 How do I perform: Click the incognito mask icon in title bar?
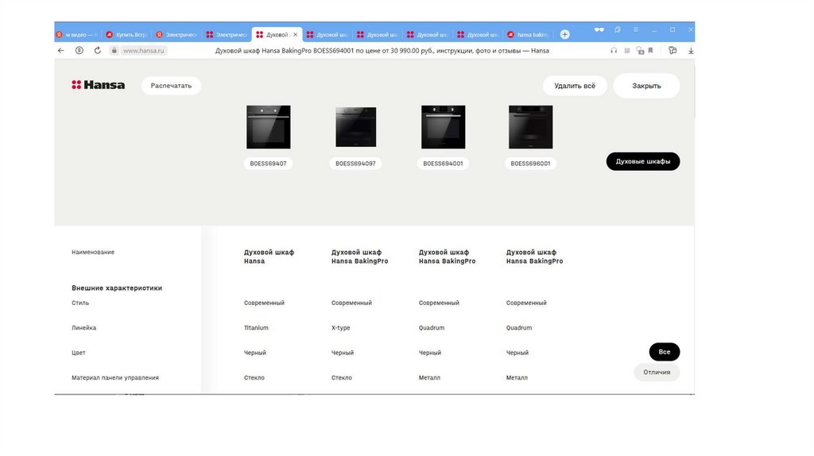(599, 29)
